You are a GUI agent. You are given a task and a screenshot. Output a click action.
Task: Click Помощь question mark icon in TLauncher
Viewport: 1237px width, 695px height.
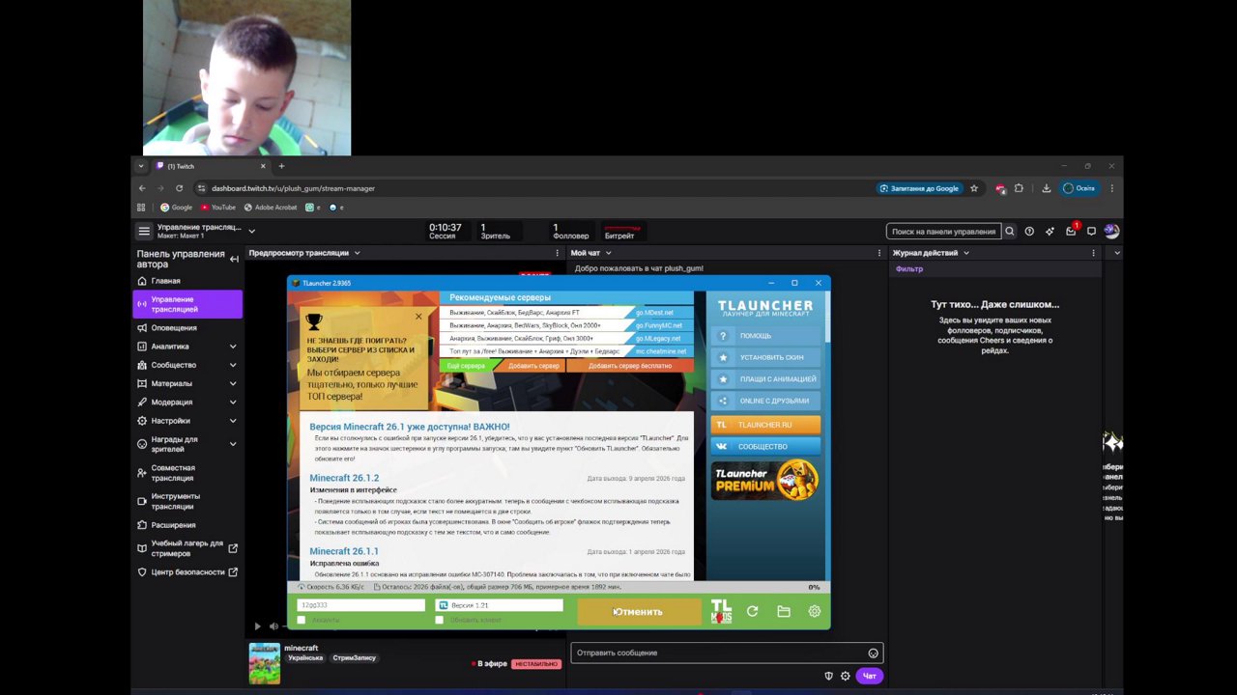point(723,336)
